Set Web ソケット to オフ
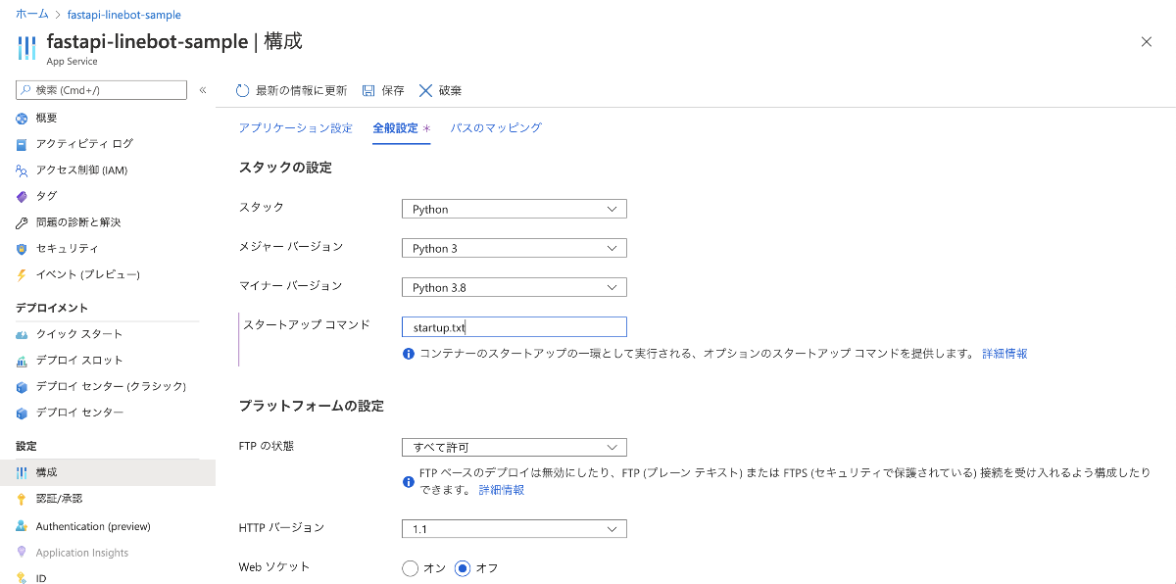 pyautogui.click(x=463, y=568)
